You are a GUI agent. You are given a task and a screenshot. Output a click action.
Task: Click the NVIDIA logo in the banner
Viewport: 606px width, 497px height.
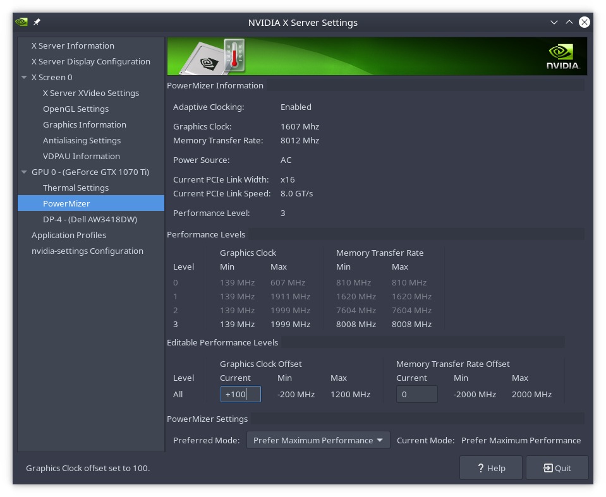[x=562, y=57]
